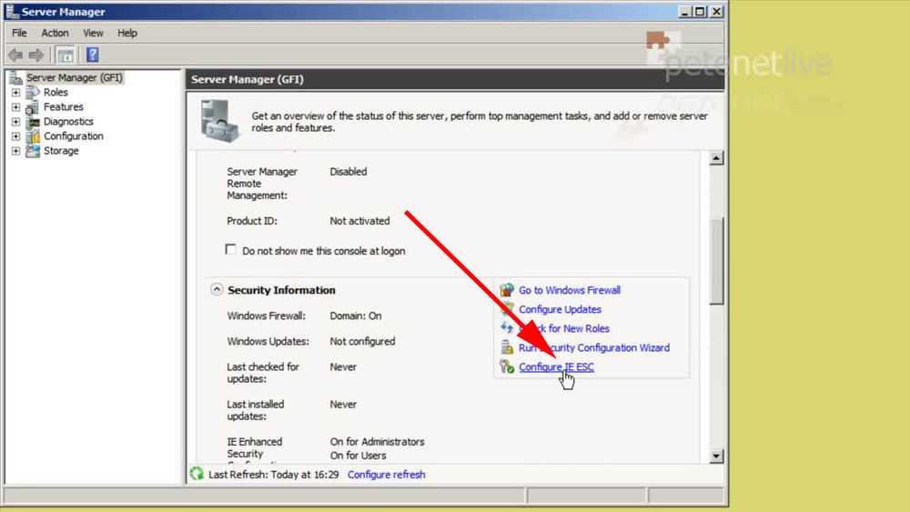Click the Configure refresh link
The image size is (910, 512).
point(387,475)
